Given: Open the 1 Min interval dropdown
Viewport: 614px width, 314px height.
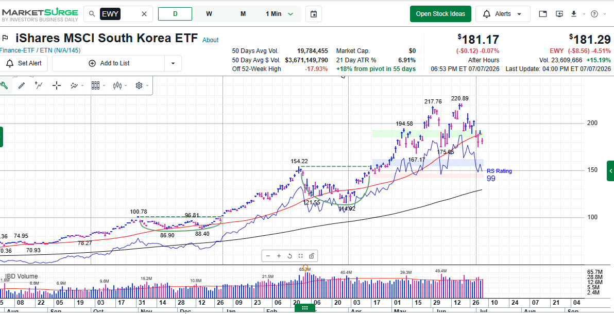Looking at the screenshot, I should tap(280, 14).
